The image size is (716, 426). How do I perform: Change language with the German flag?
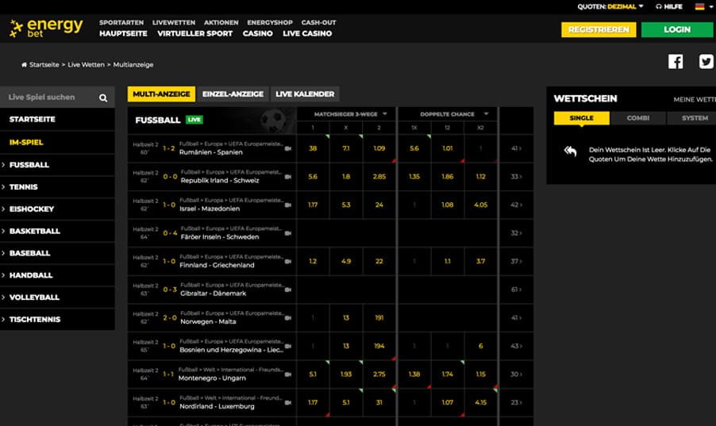coord(699,6)
